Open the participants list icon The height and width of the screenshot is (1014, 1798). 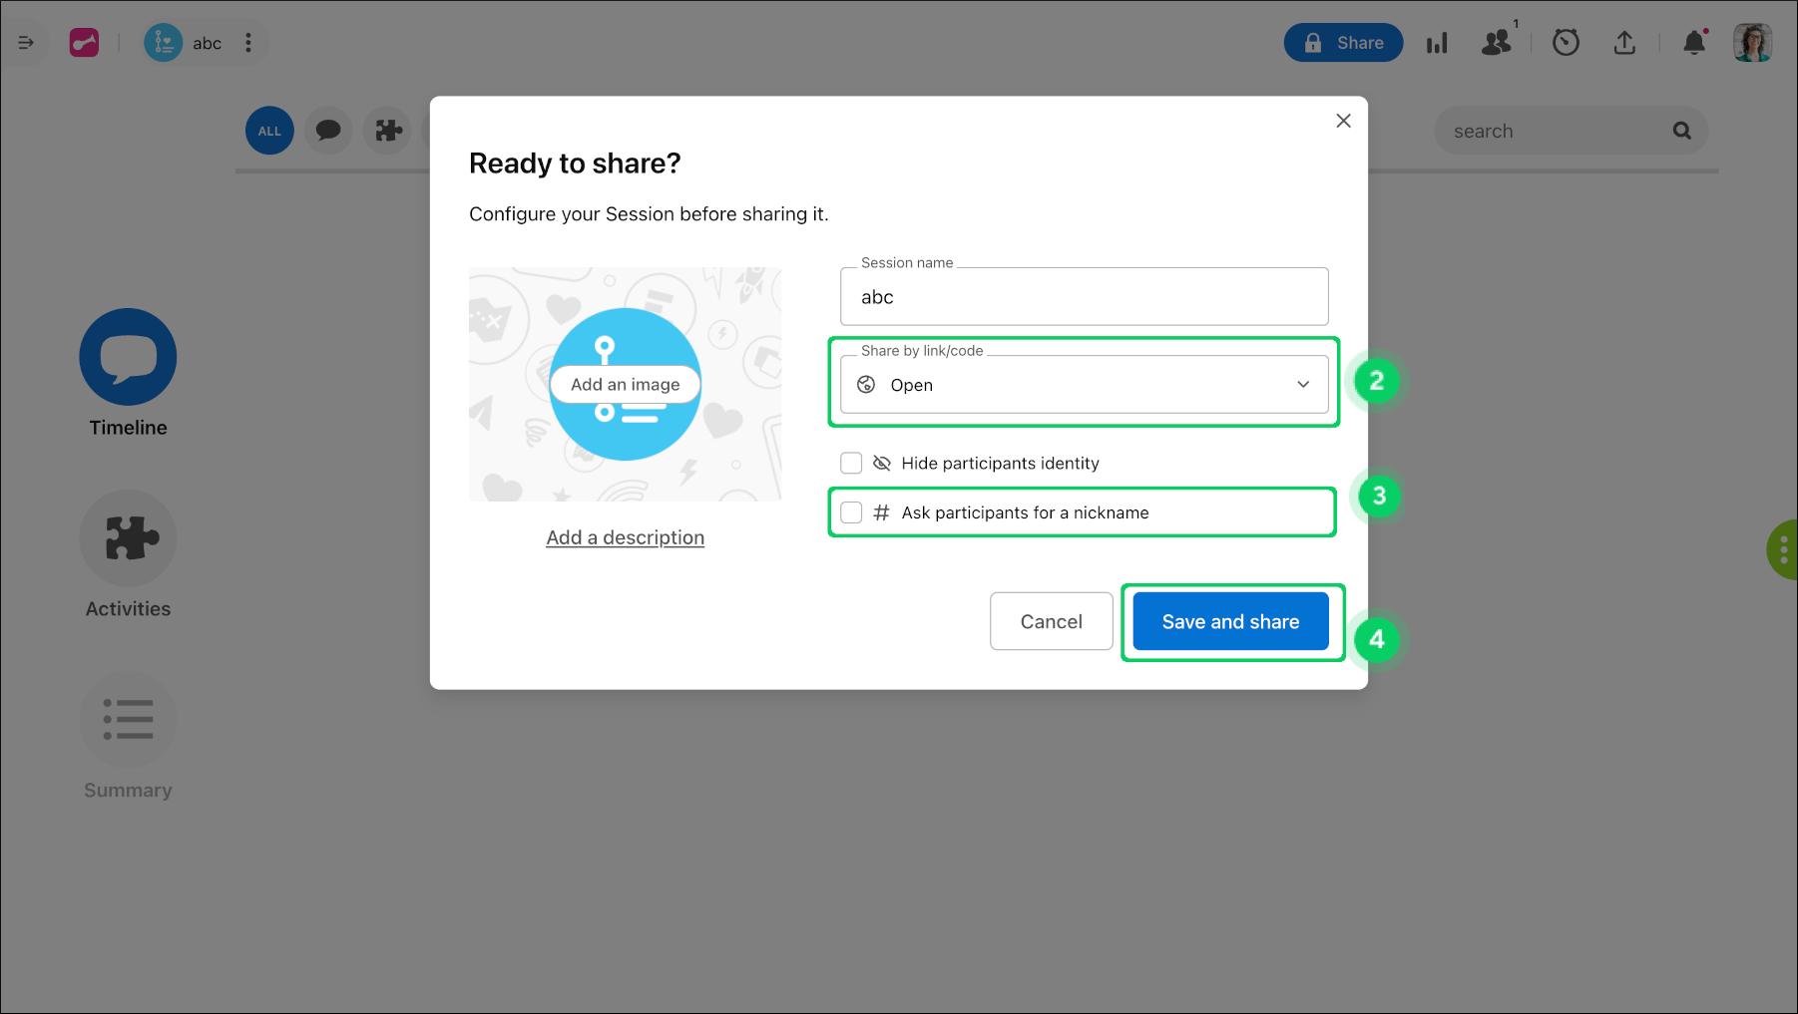[x=1497, y=43]
